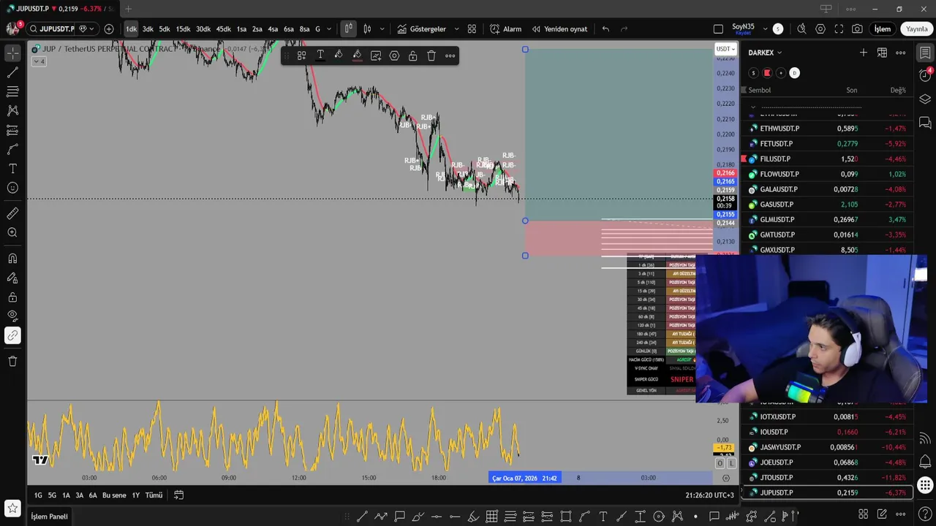936x526 pixels.
Task: Open drawing template icon in floating toolbar
Action: tap(301, 56)
